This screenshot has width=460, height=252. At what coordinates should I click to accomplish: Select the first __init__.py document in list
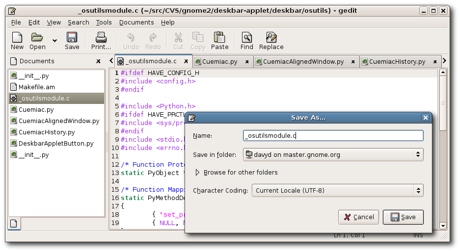coord(56,76)
